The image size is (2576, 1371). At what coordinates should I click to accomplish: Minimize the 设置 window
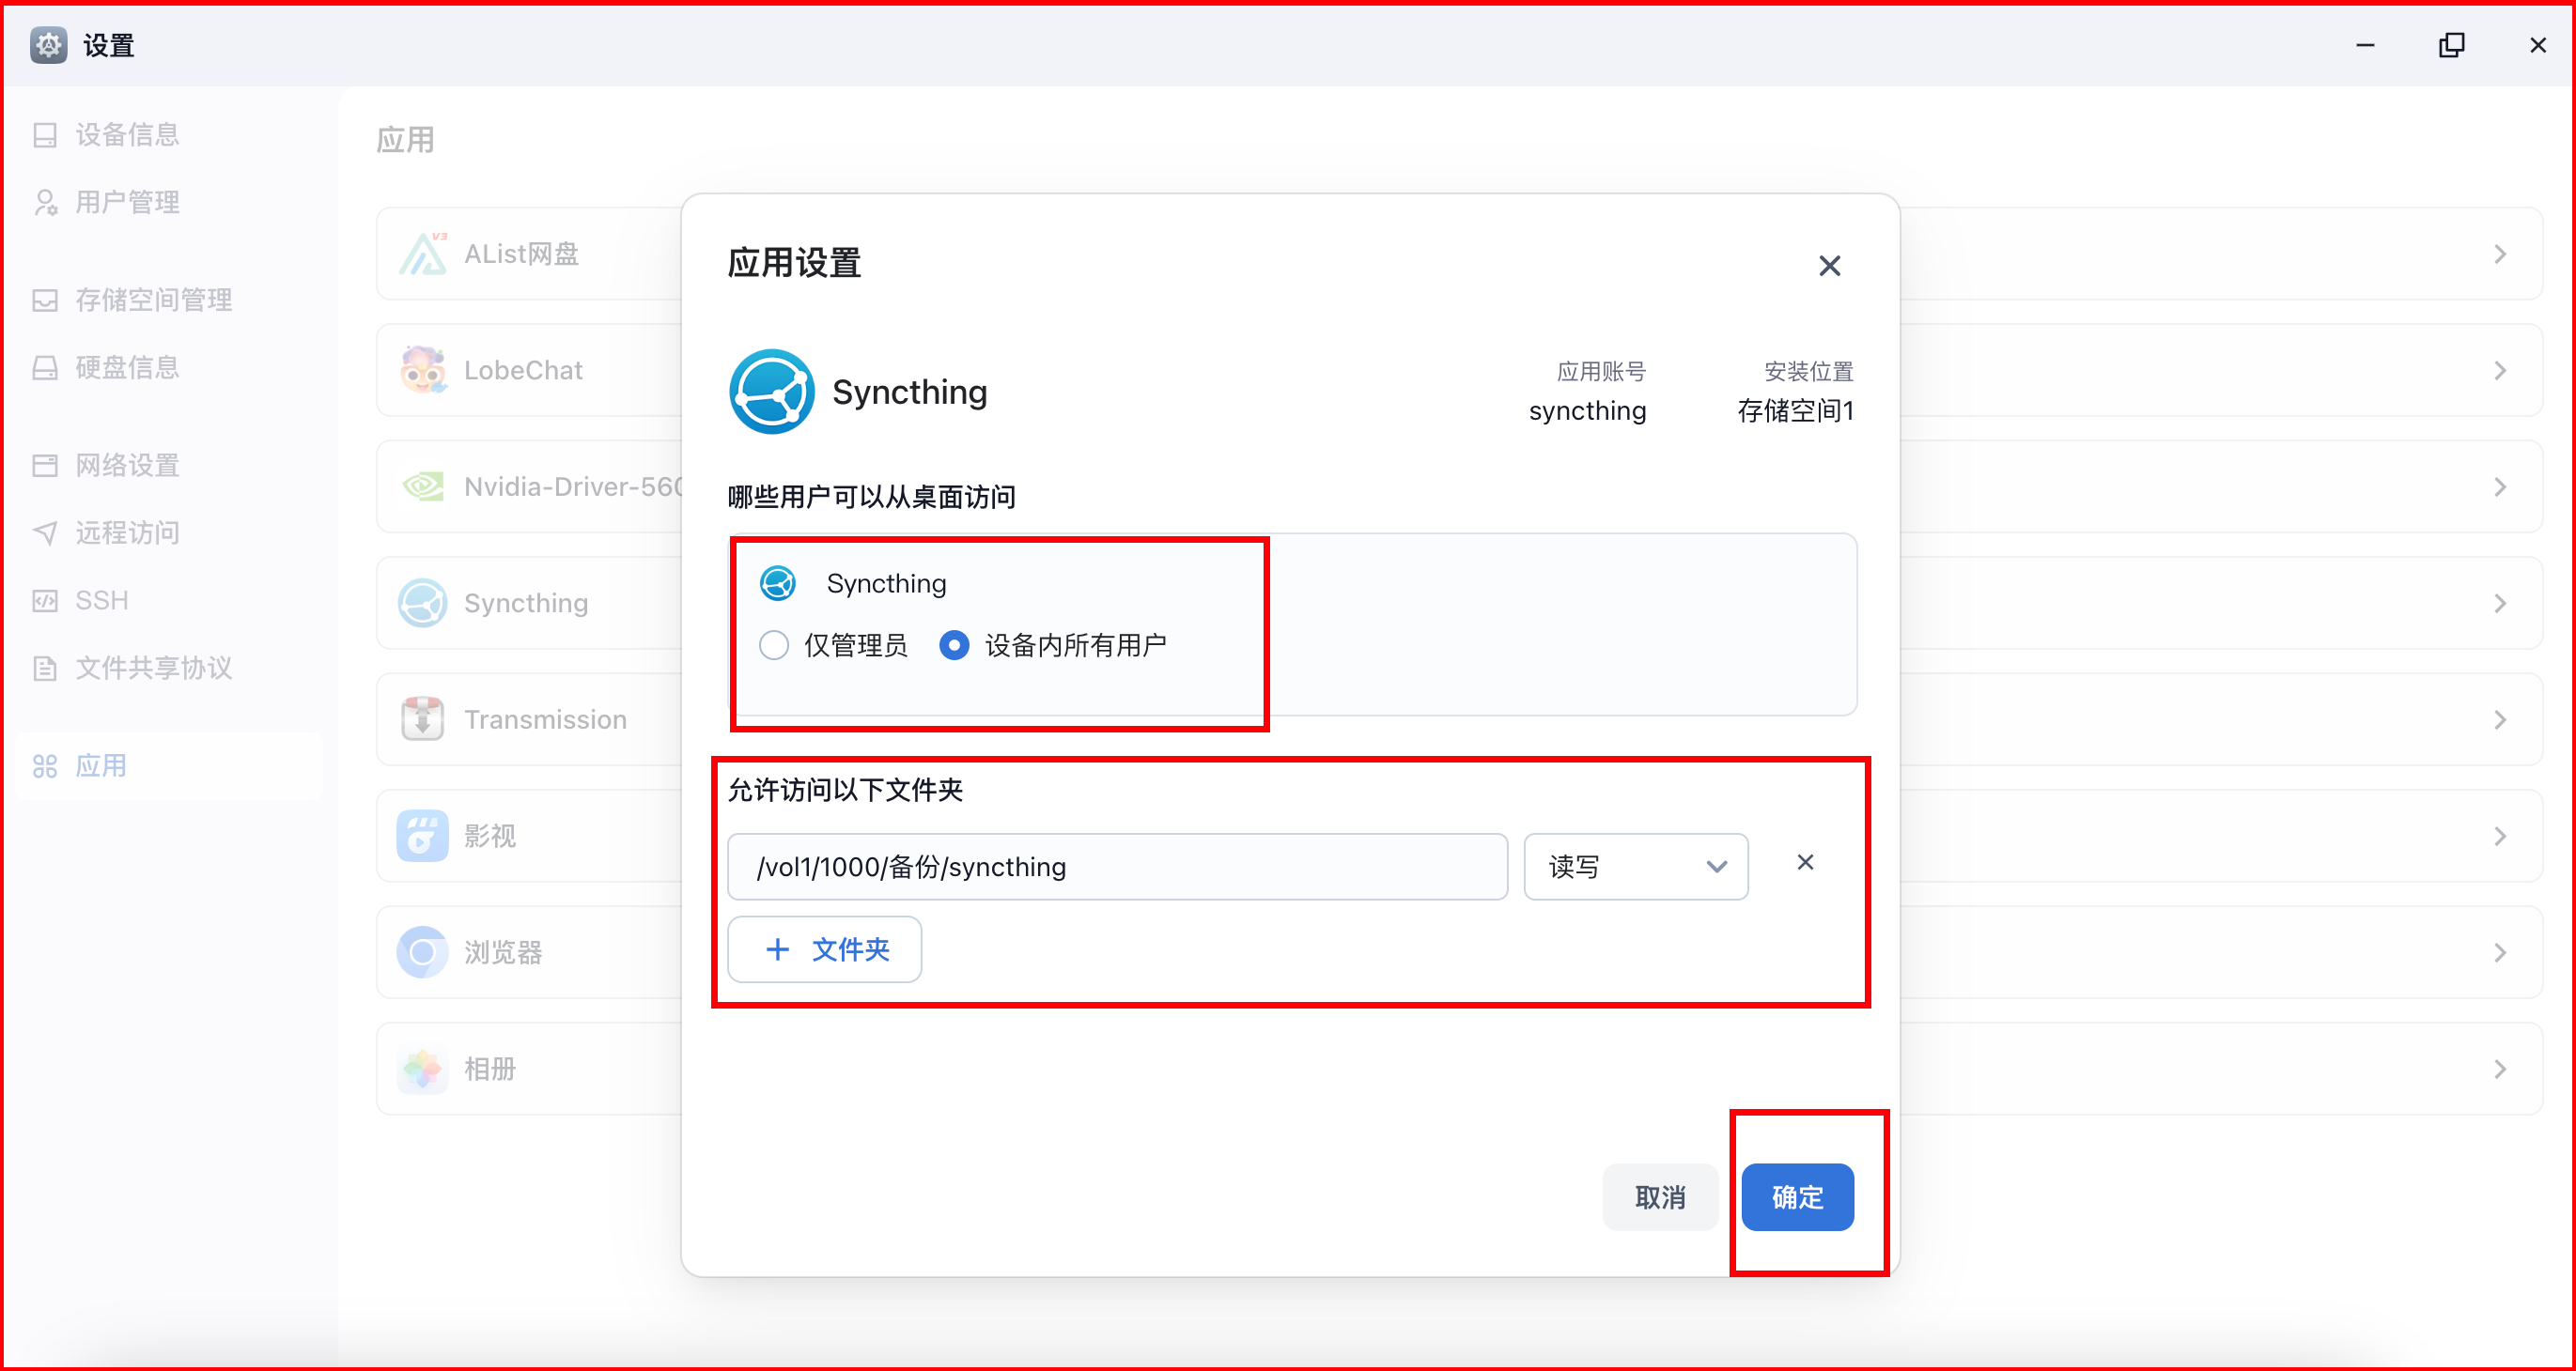(x=2365, y=45)
